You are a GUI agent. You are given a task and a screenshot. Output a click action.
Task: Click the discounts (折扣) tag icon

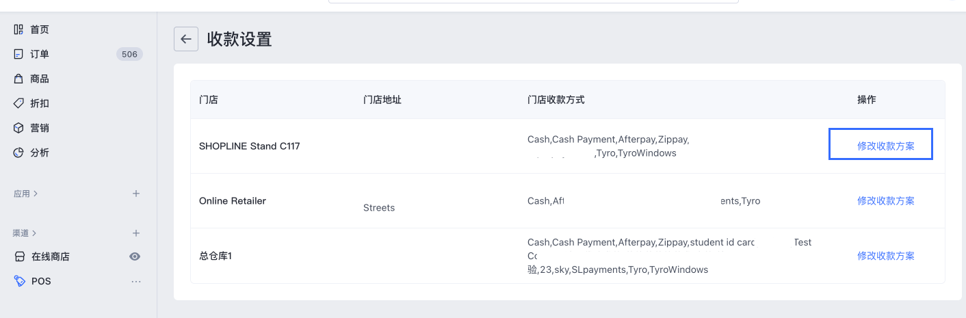pos(19,103)
